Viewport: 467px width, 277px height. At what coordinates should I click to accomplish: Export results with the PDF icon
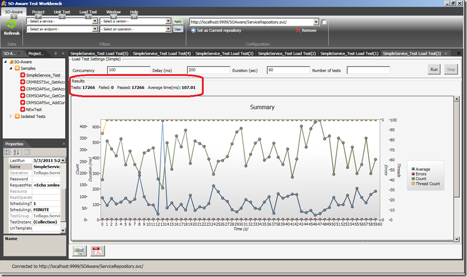98,251
